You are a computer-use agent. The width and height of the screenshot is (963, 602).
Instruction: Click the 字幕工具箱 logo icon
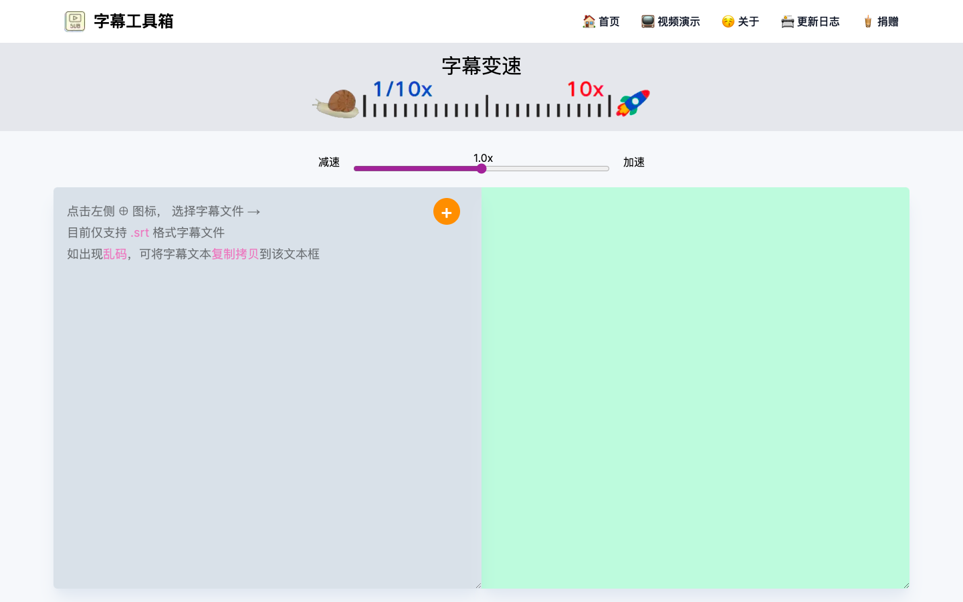[75, 21]
